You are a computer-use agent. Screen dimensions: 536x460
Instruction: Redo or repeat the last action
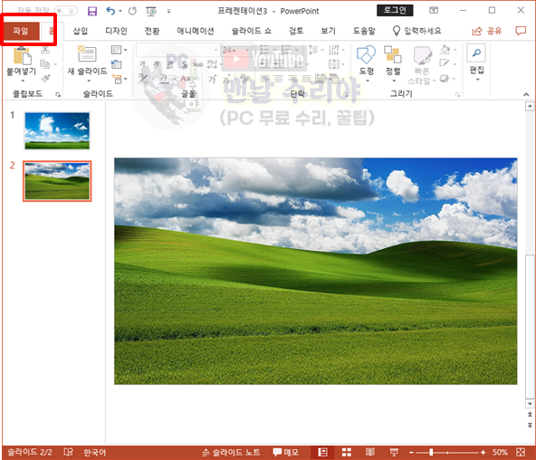pos(132,11)
